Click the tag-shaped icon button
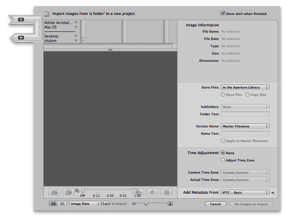Image resolution: width=287 pixels, height=217 pixels. (x=153, y=192)
